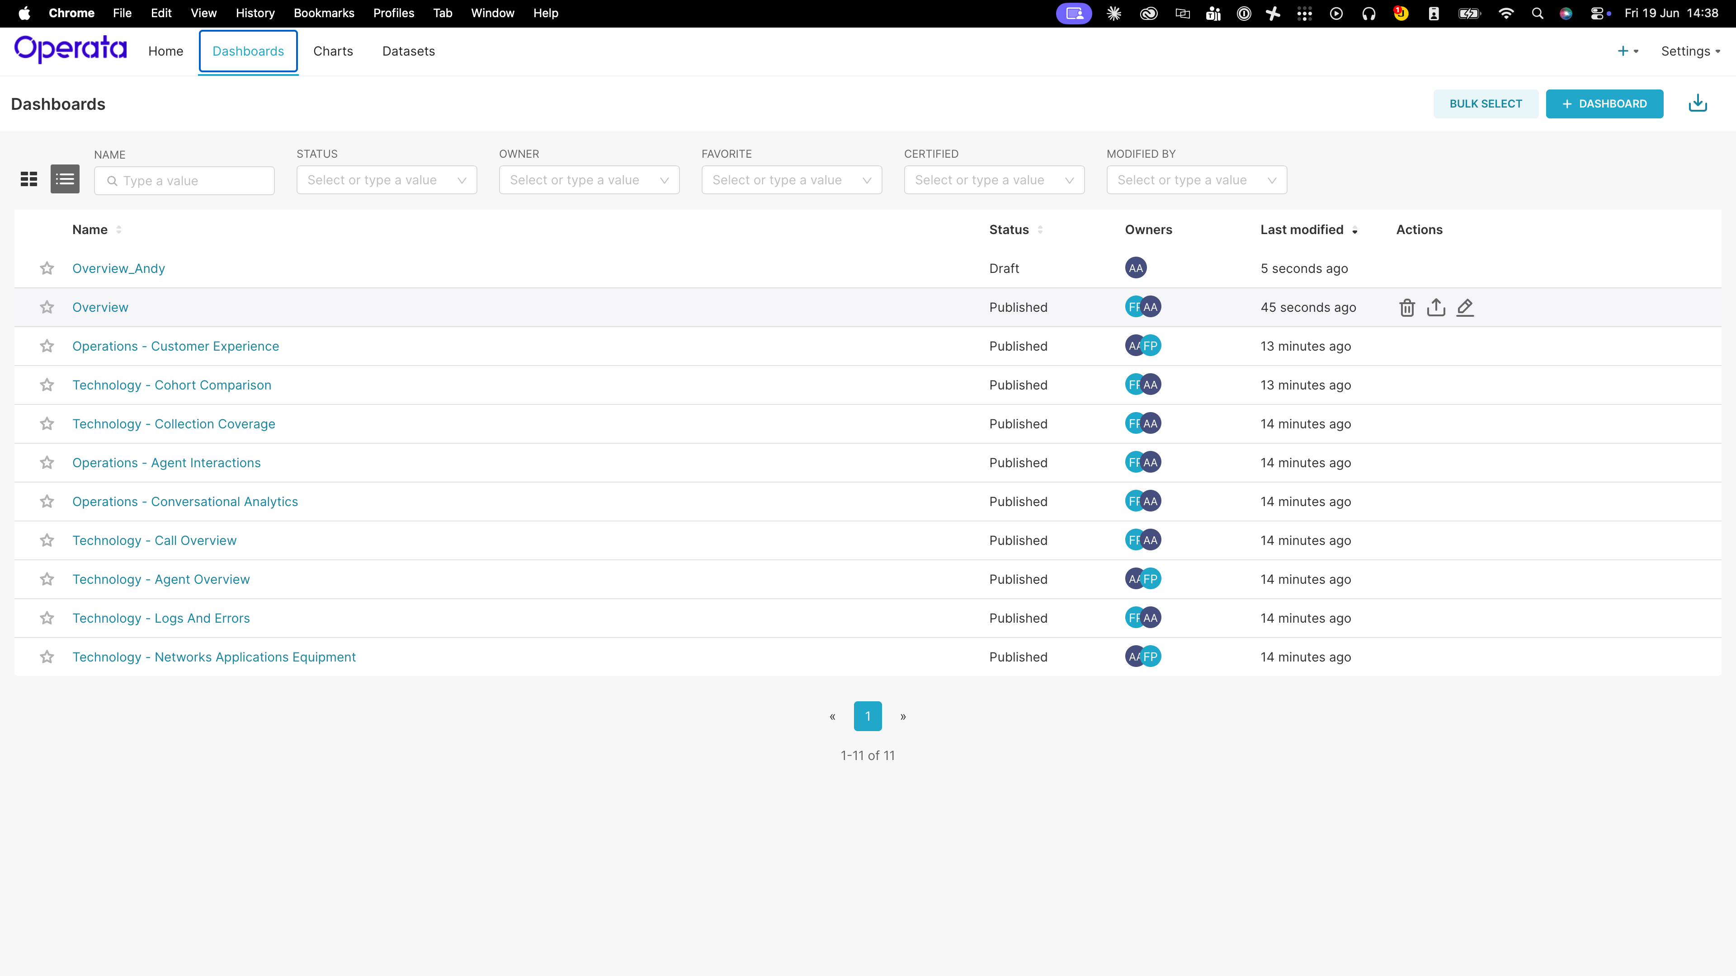This screenshot has width=1736, height=976.
Task: Open Spotlight search in menu bar
Action: 1537,13
